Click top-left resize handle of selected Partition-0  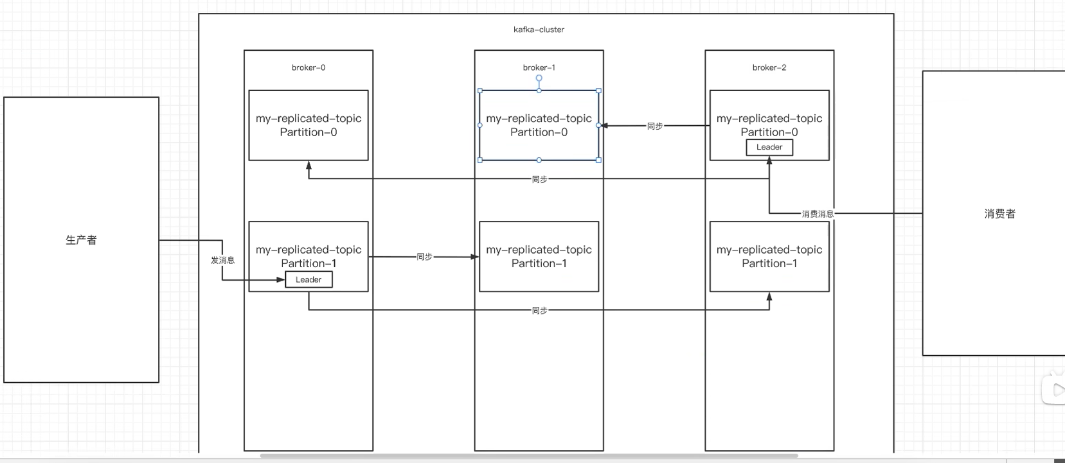tap(480, 91)
